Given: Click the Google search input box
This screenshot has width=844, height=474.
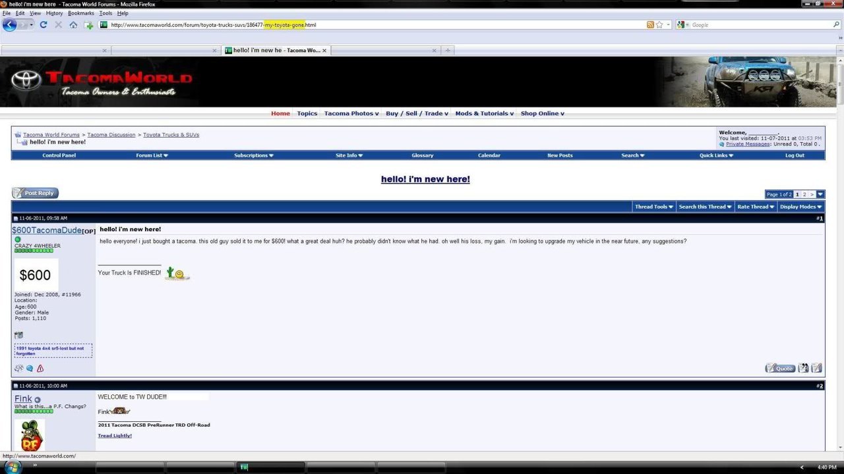Looking at the screenshot, I should (x=762, y=25).
